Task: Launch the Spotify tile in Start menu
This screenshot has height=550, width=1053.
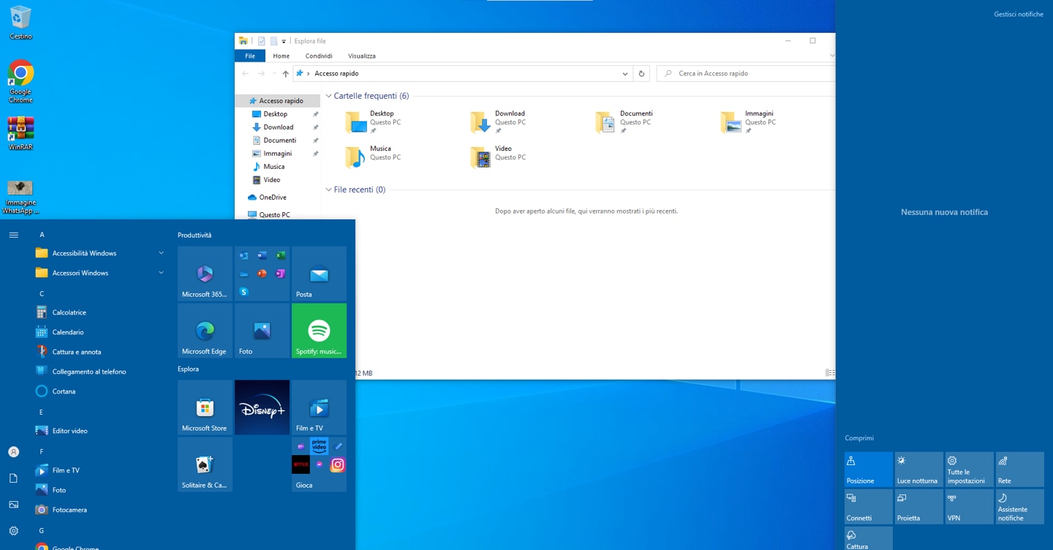Action: [318, 330]
